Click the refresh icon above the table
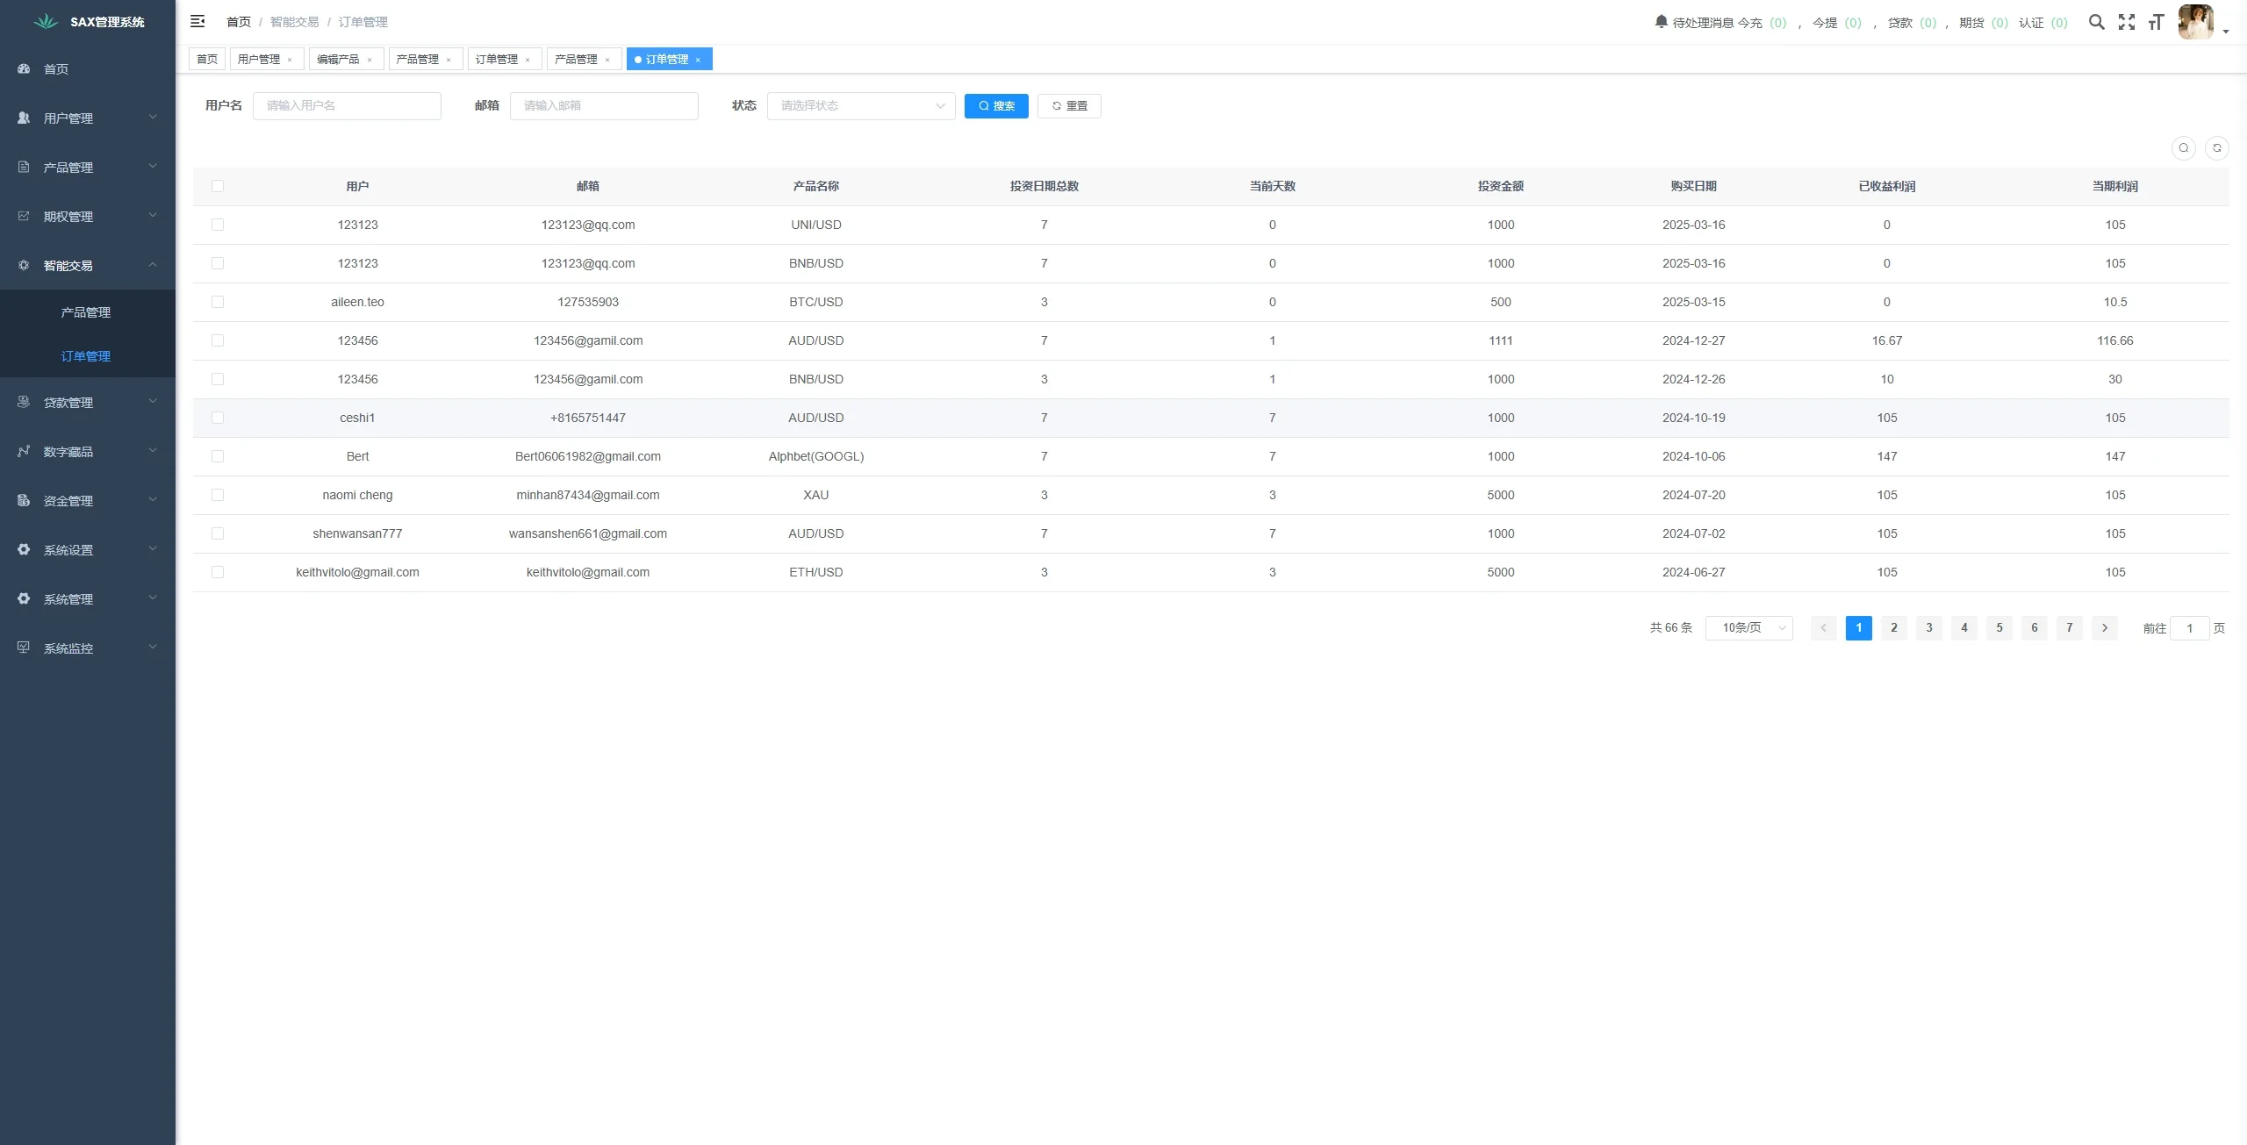 point(2217,147)
